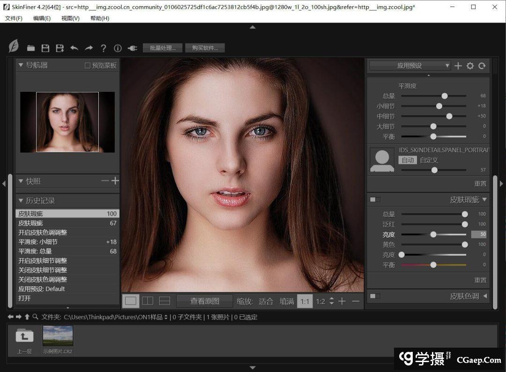The width and height of the screenshot is (506, 372).
Task: Collapse the 导航器 panel
Action: [x=21, y=65]
